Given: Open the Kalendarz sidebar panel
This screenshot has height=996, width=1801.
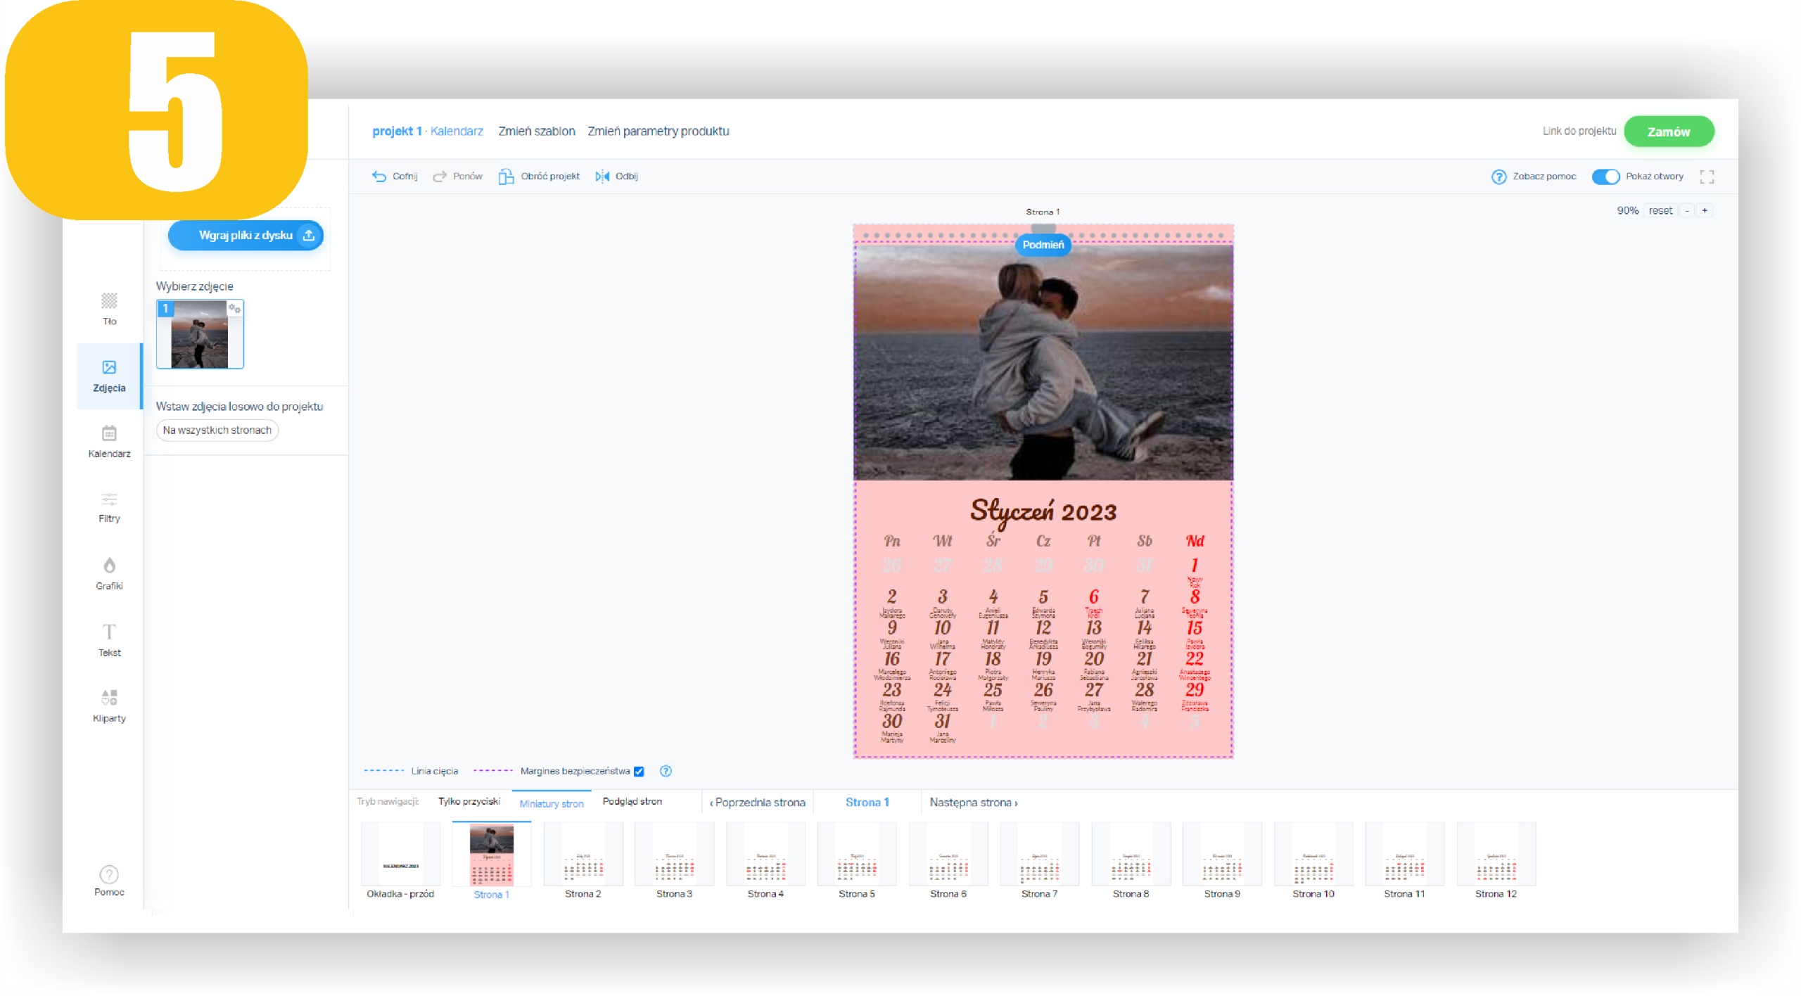Looking at the screenshot, I should point(109,441).
